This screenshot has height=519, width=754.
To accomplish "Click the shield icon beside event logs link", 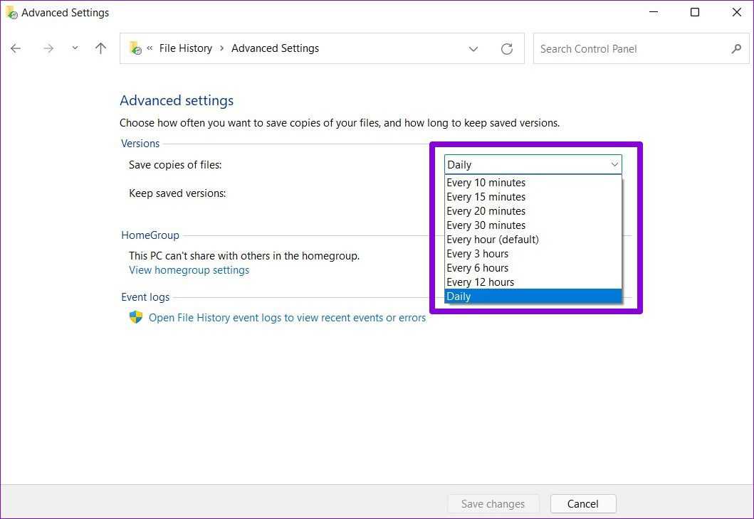I will (136, 317).
